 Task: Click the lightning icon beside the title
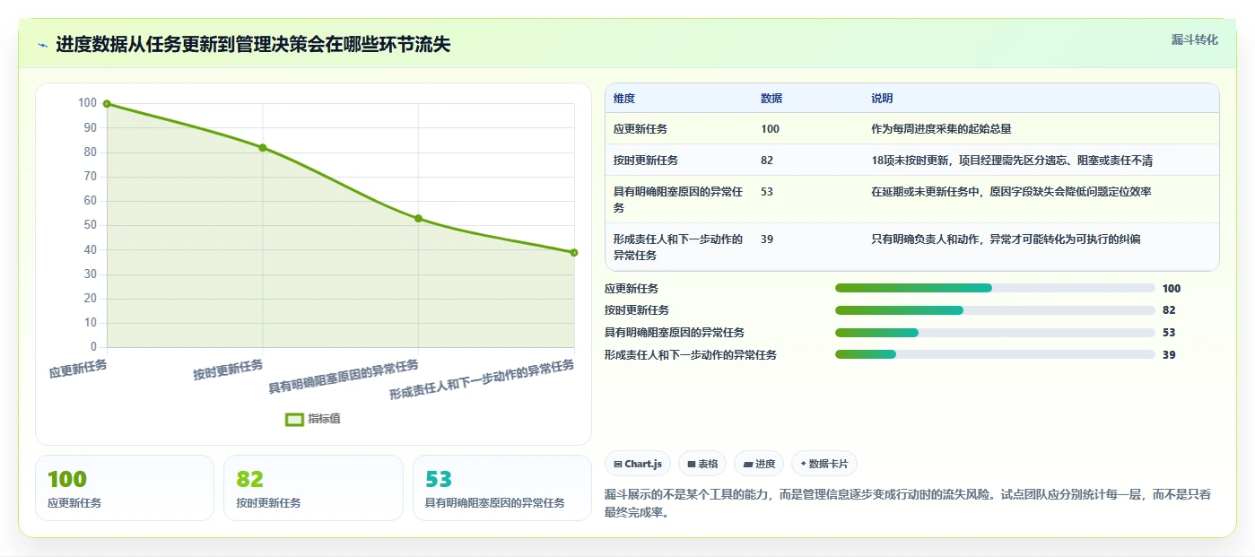[42, 45]
